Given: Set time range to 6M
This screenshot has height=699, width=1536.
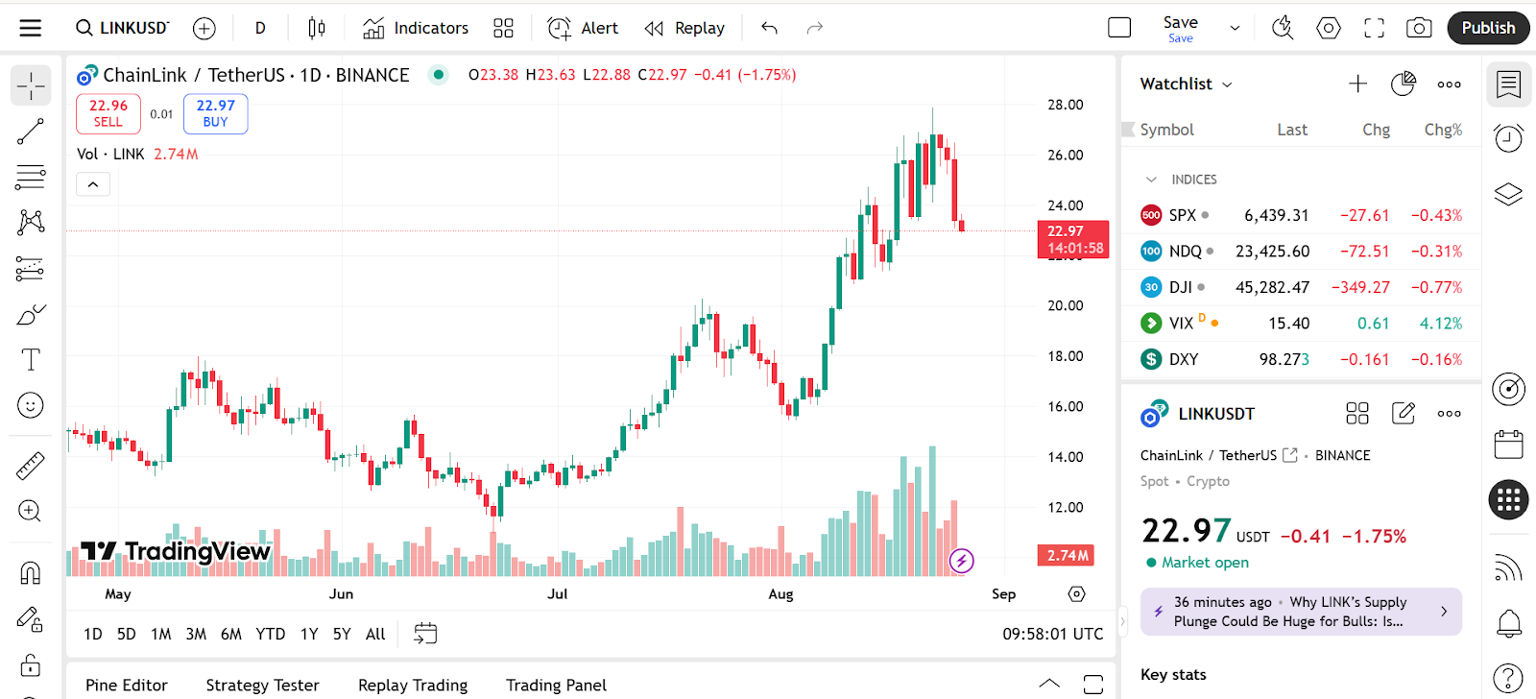Looking at the screenshot, I should point(231,634).
